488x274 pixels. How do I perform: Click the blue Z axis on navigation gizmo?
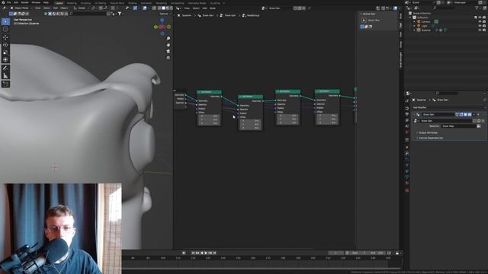pos(162,21)
